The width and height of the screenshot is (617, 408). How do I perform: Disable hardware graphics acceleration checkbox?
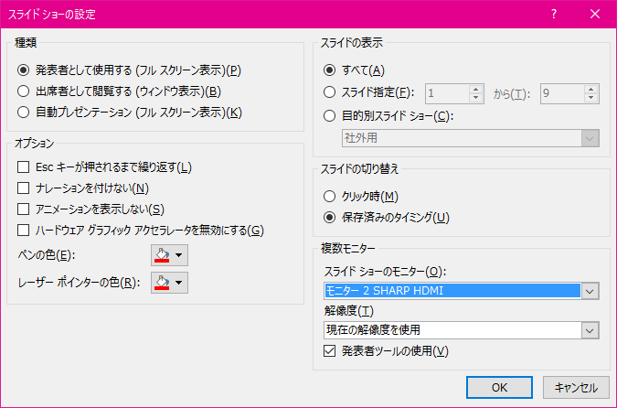24,230
